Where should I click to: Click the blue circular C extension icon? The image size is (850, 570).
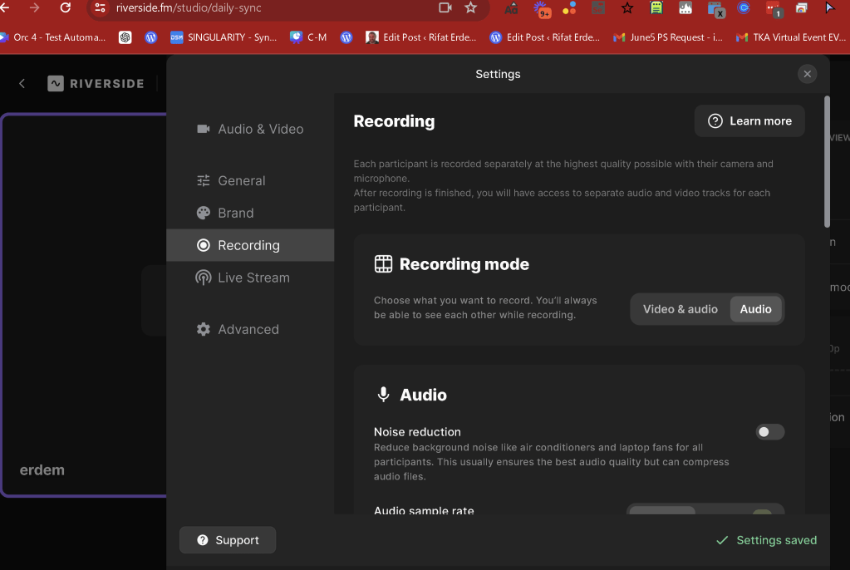(743, 7)
